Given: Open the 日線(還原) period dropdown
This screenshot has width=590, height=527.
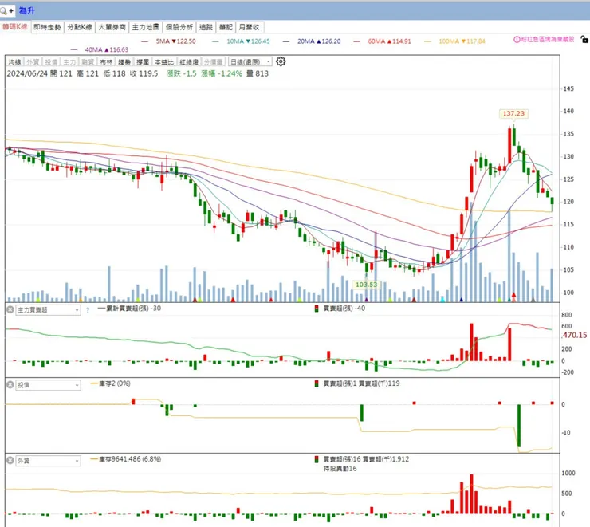Looking at the screenshot, I should [x=250, y=61].
